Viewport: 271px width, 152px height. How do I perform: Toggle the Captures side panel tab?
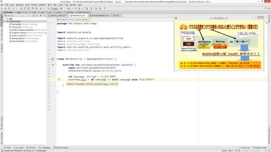pos(2,48)
